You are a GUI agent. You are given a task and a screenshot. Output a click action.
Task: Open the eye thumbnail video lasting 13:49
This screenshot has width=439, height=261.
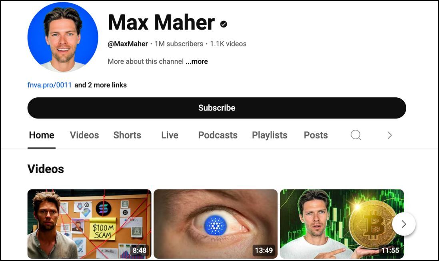216,224
